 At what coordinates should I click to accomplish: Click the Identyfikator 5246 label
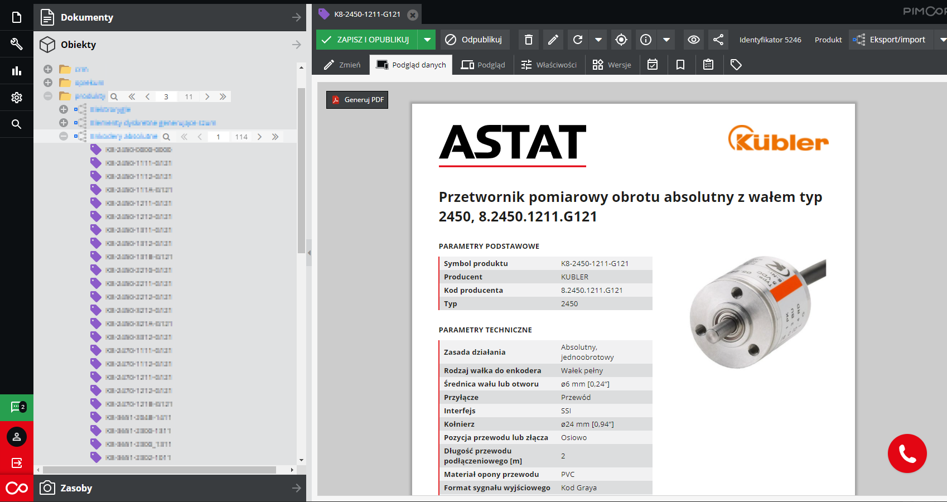point(770,40)
